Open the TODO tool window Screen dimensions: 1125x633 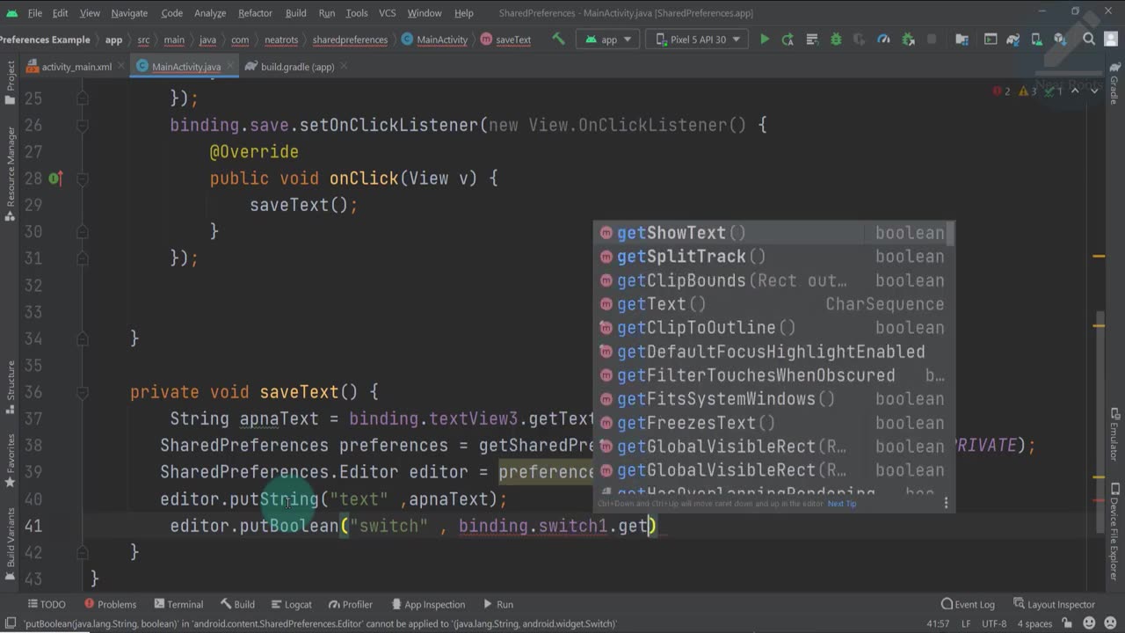46,604
